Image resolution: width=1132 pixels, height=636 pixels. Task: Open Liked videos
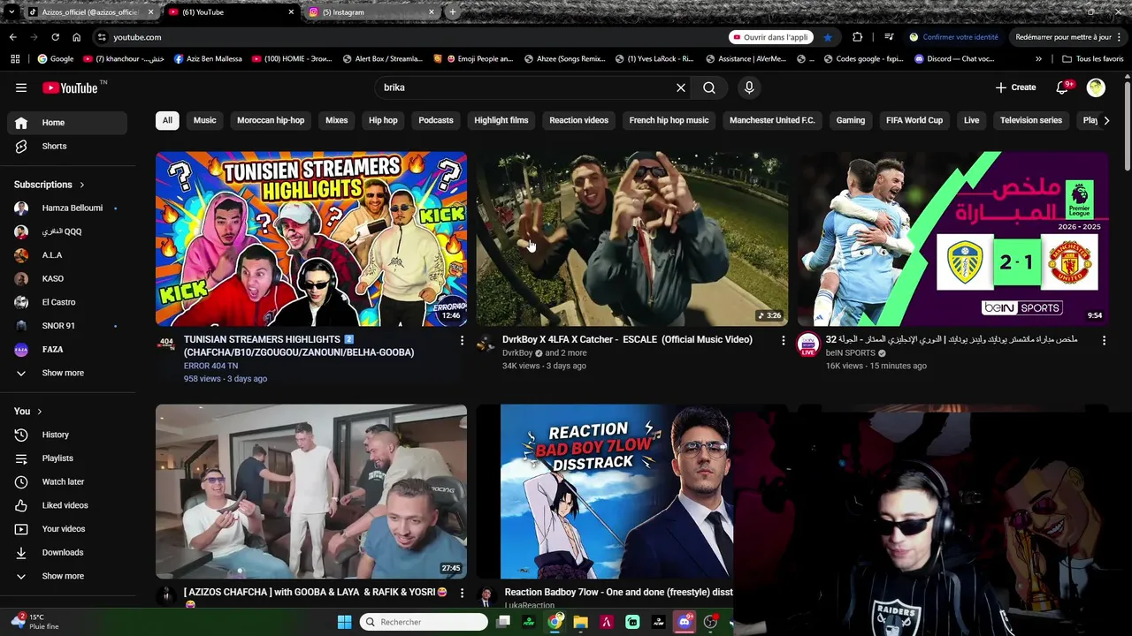point(67,505)
